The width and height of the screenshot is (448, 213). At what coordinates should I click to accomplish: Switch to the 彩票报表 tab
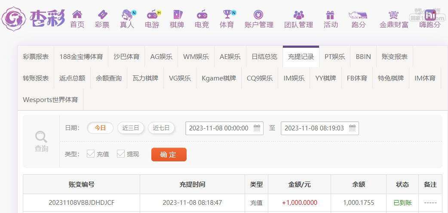(36, 57)
